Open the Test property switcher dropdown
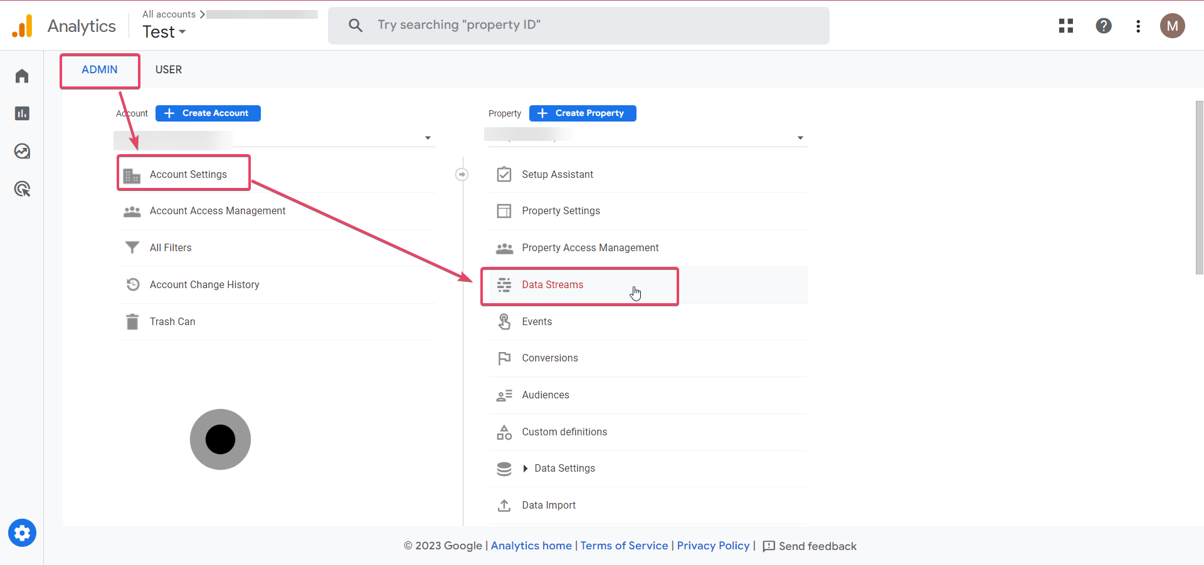This screenshot has width=1204, height=565. pos(164,32)
